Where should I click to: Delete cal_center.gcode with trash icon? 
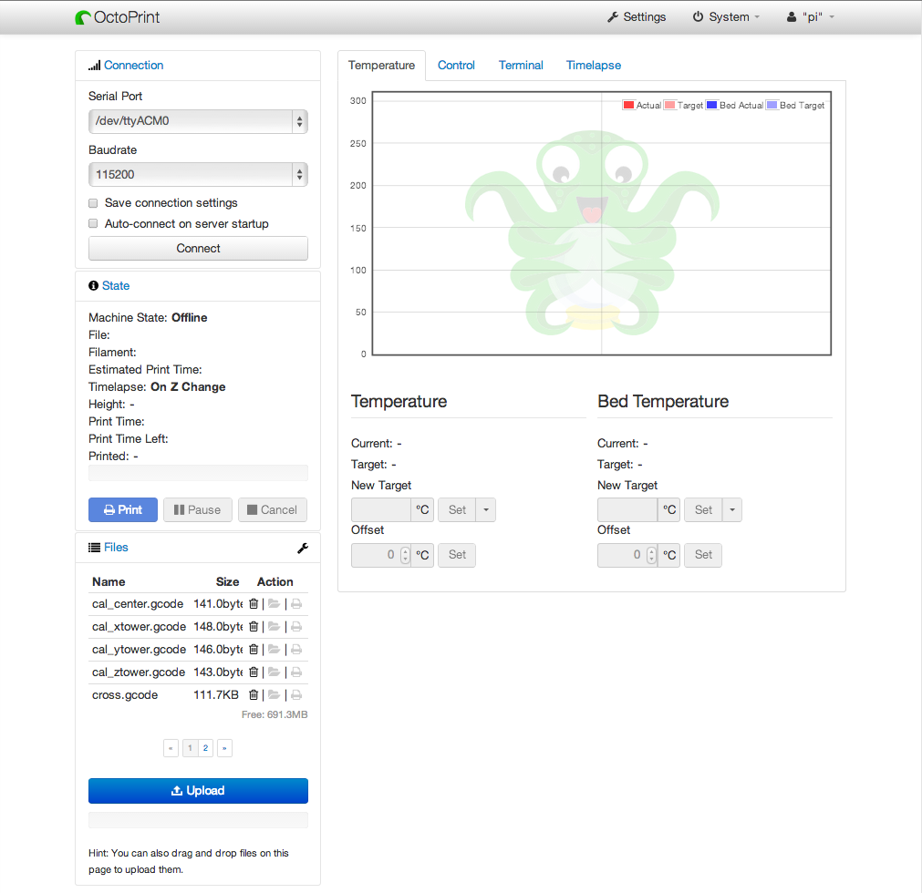(x=254, y=603)
